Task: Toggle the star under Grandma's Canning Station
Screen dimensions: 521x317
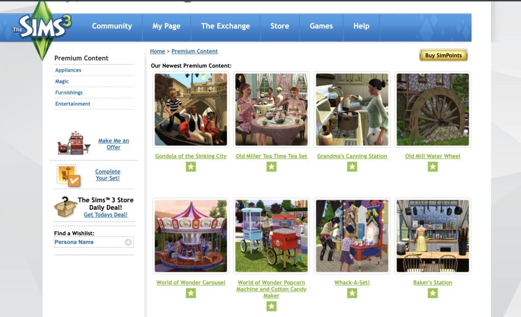Action: [352, 166]
